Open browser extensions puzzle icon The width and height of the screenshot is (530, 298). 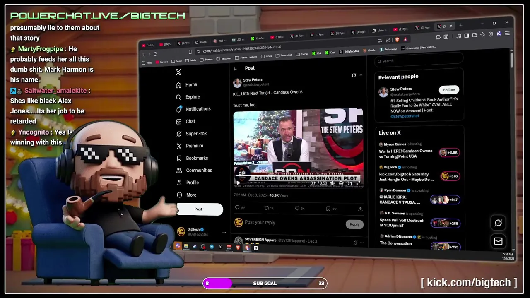click(438, 37)
